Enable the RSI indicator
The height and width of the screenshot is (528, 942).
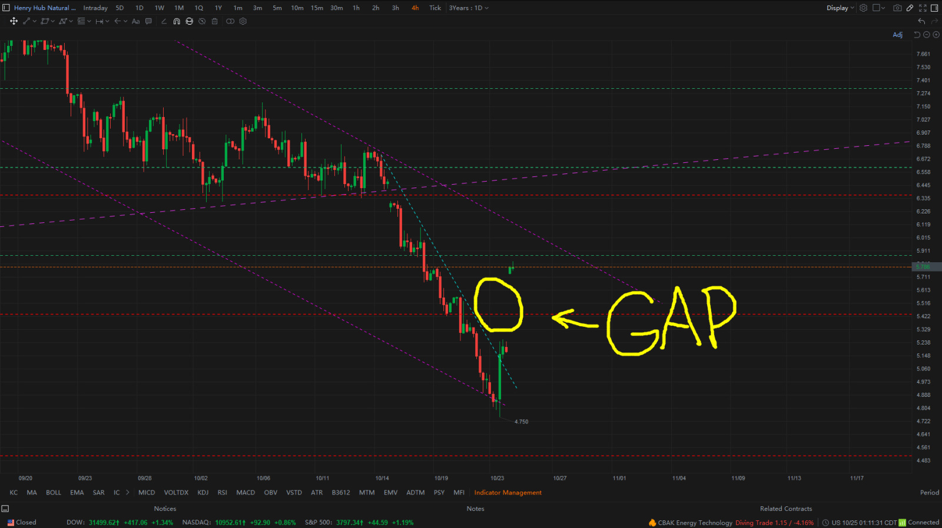pos(222,493)
